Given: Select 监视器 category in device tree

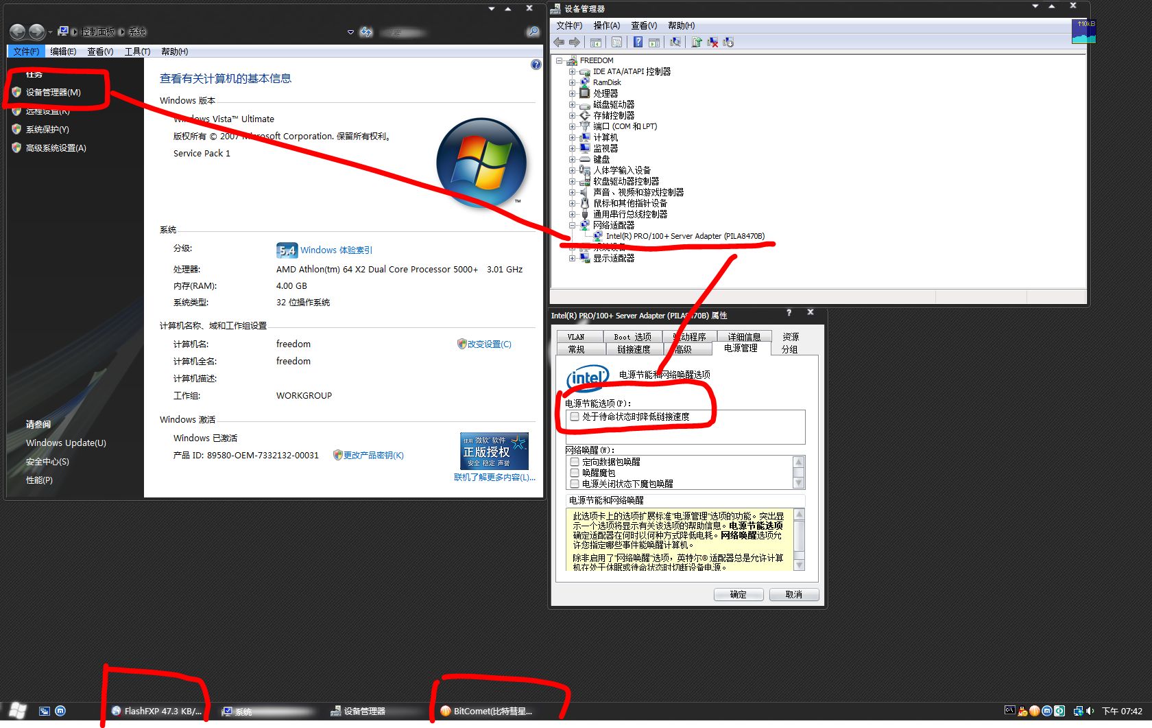Looking at the screenshot, I should [605, 148].
